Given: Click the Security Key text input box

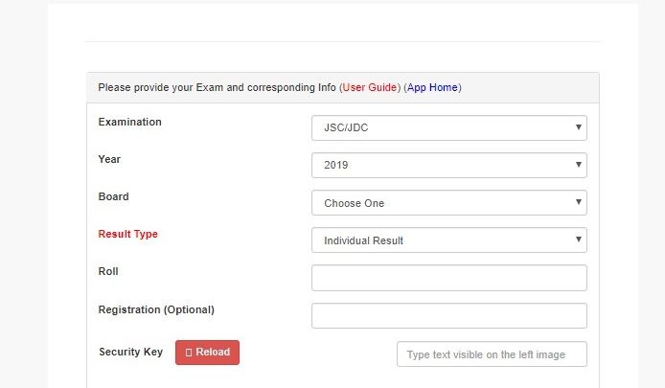Looking at the screenshot, I should click(x=492, y=354).
